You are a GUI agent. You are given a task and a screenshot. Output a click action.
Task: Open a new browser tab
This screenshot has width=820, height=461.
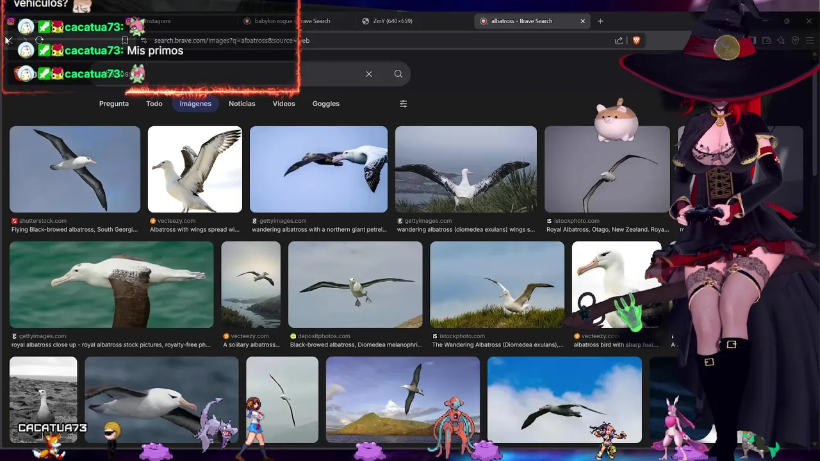point(600,21)
